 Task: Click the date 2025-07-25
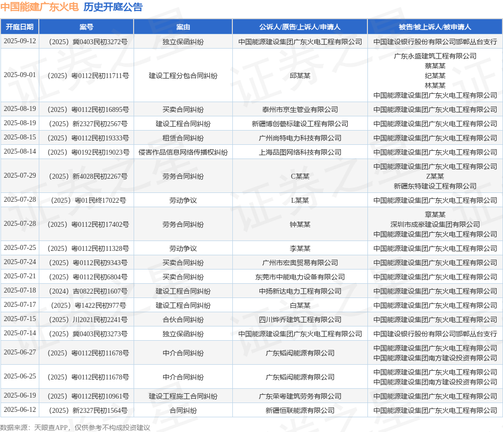point(20,247)
